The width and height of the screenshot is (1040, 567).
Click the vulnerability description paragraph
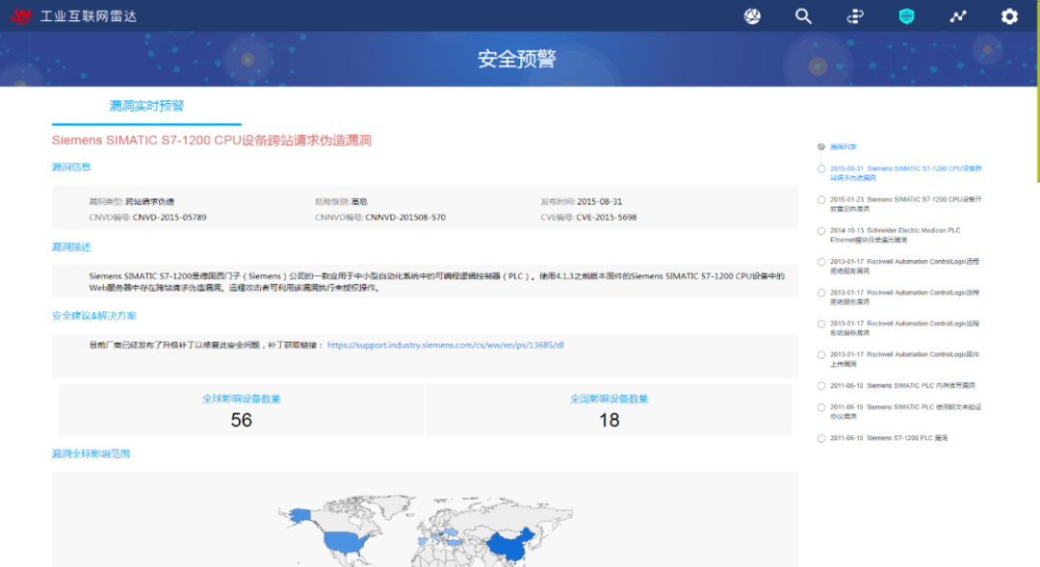pyautogui.click(x=436, y=282)
